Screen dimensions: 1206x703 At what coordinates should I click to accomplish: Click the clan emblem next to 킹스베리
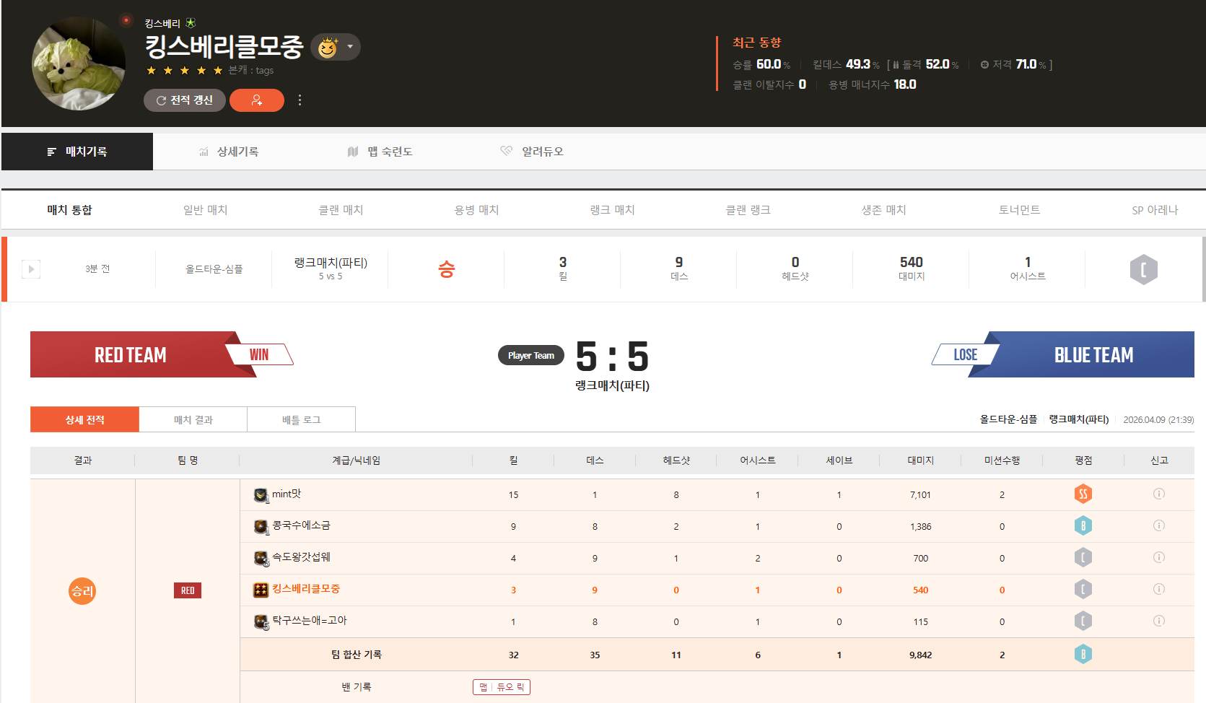pyautogui.click(x=191, y=23)
